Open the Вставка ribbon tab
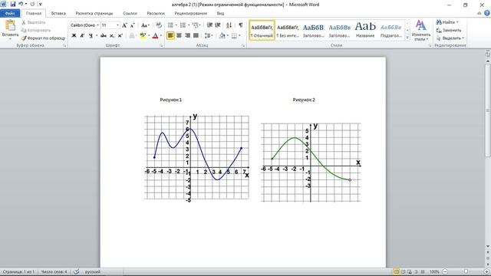491x276 pixels. tap(58, 14)
